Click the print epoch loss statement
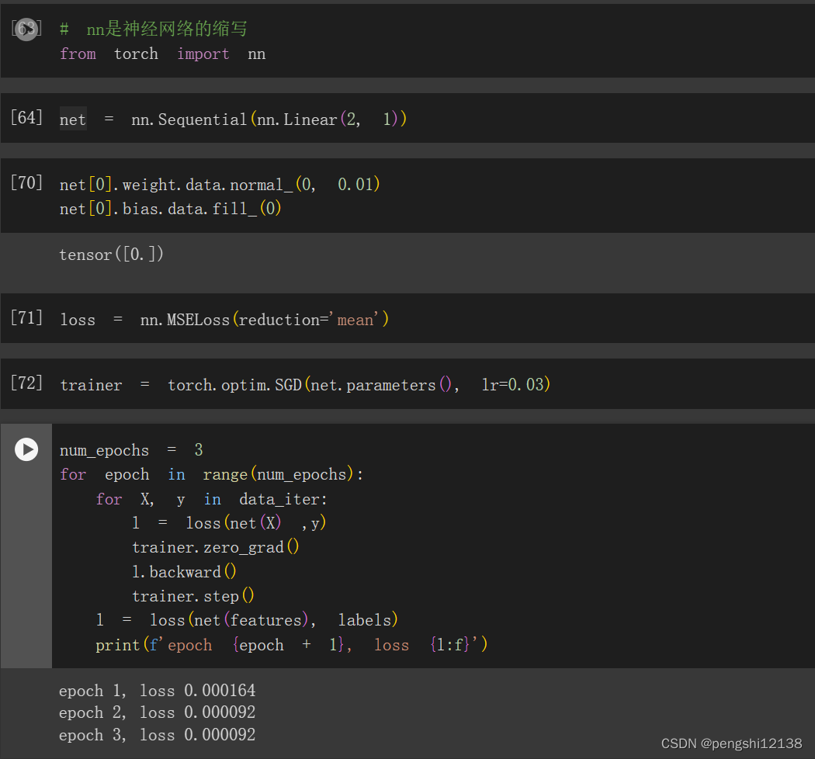This screenshot has width=815, height=759. (292, 645)
